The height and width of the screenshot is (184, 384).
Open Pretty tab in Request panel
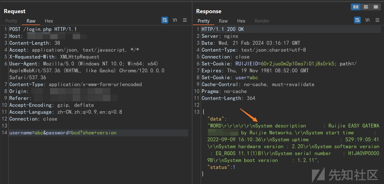11,21
